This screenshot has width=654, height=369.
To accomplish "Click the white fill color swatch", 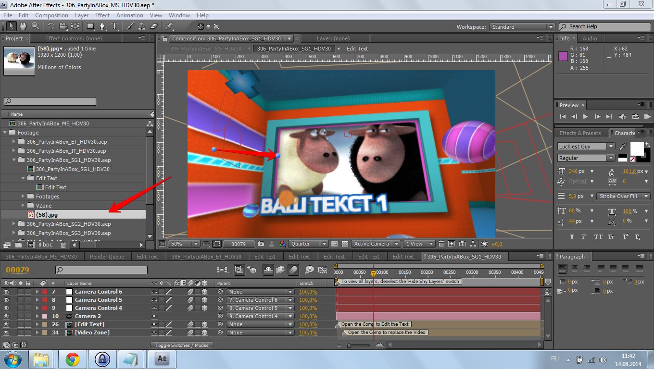I will pyautogui.click(x=637, y=148).
